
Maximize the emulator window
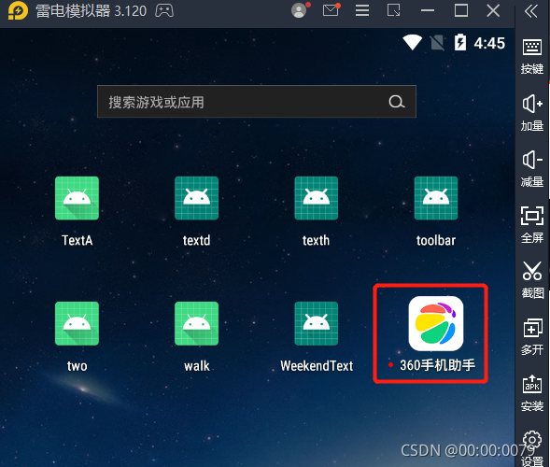tap(461, 10)
